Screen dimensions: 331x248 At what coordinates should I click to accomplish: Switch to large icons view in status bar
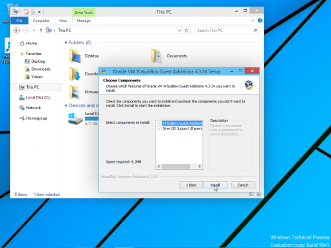coord(259,194)
